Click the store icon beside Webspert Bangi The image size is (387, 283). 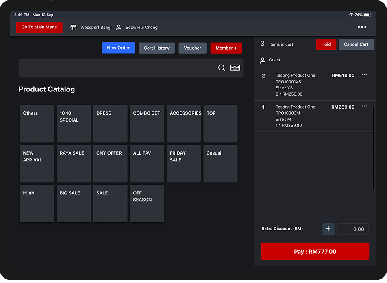tap(73, 28)
